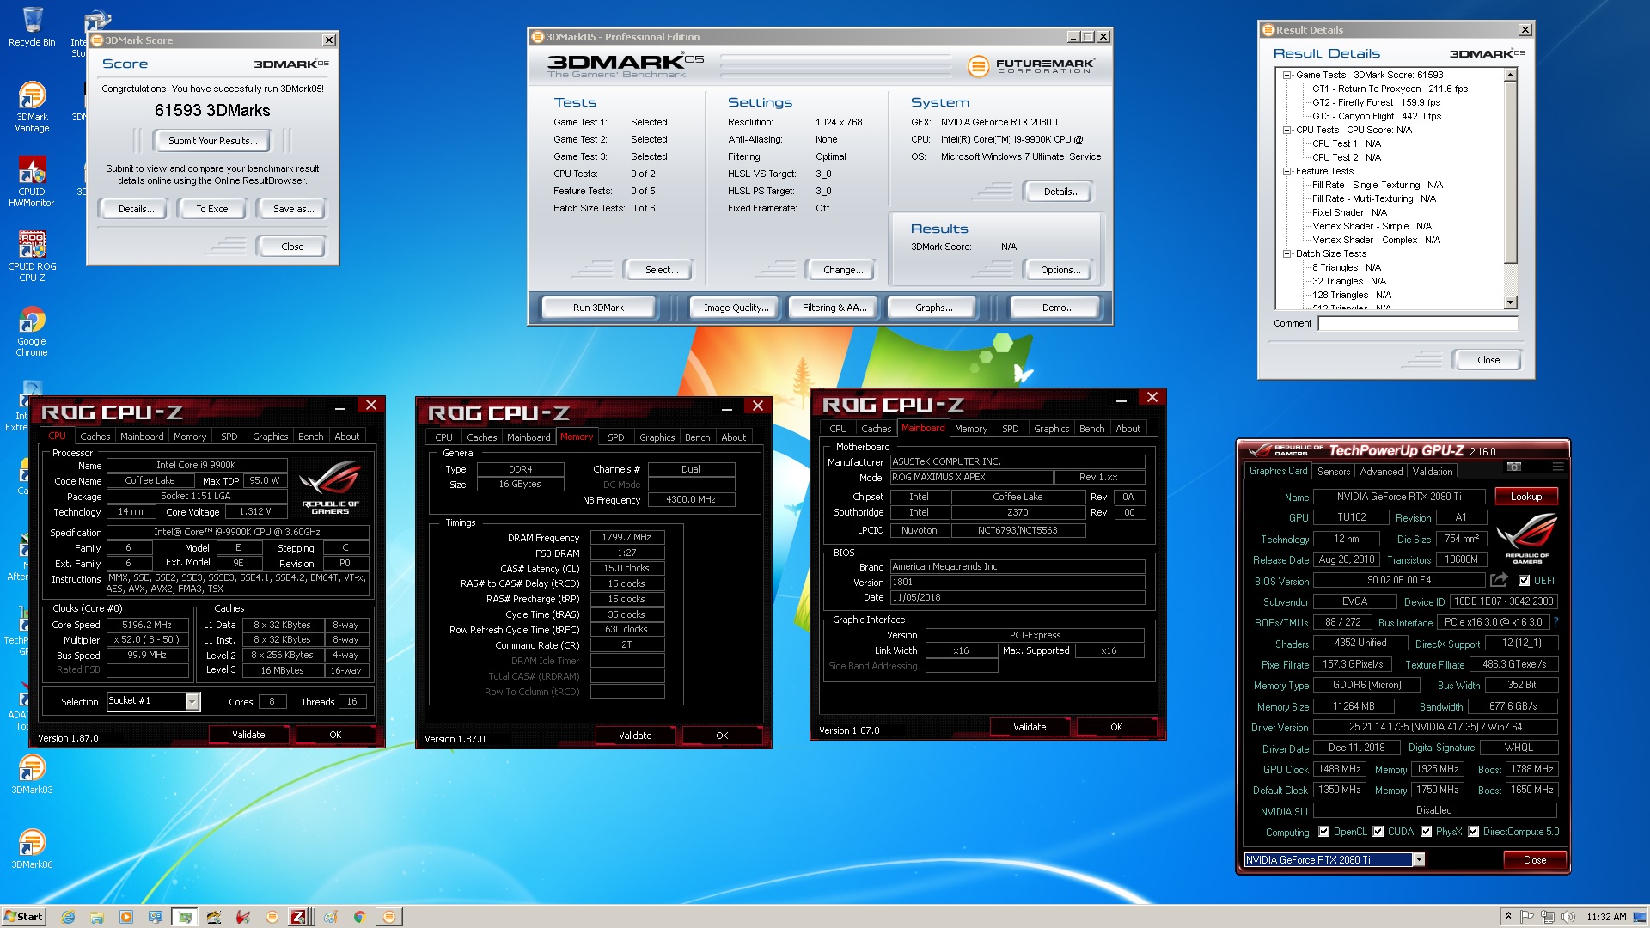This screenshot has height=928, width=1650.
Task: Open Windows Explorer folder in taskbar
Action: click(97, 917)
